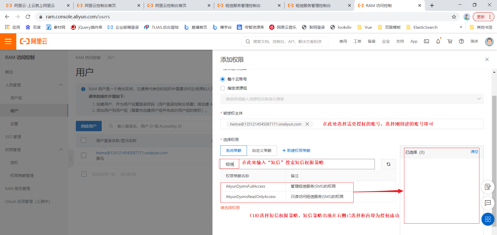Open the user avatar in console header
This screenshot has width=497, height=235.
[x=489, y=41]
